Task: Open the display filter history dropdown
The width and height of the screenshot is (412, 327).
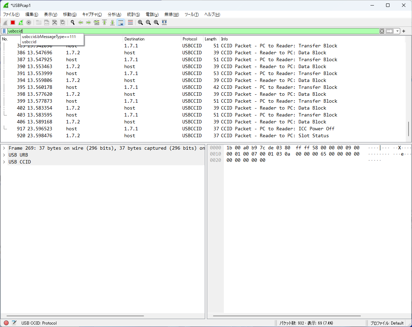Action: pos(397,31)
